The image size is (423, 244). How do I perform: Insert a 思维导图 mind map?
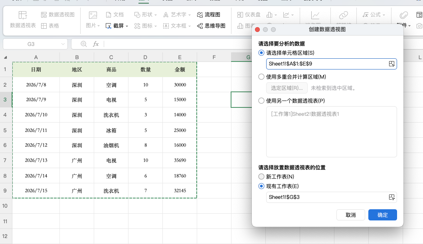tap(211, 26)
